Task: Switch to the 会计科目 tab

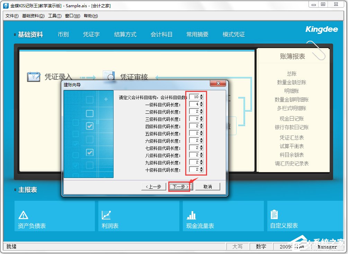Action: point(161,35)
